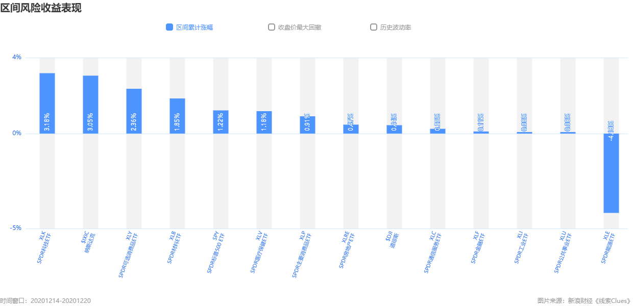Viewport: 633px width, 306px height.
Task: Select the XLP bar showing 0.91%
Action: [307, 125]
